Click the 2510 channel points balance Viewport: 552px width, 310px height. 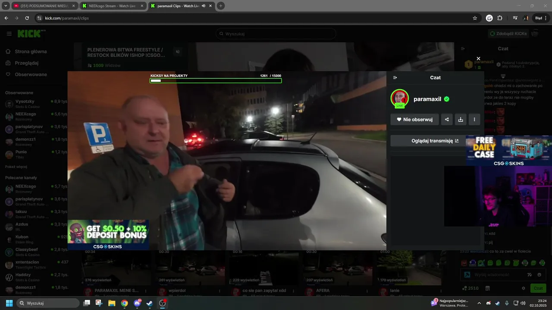coord(470,288)
